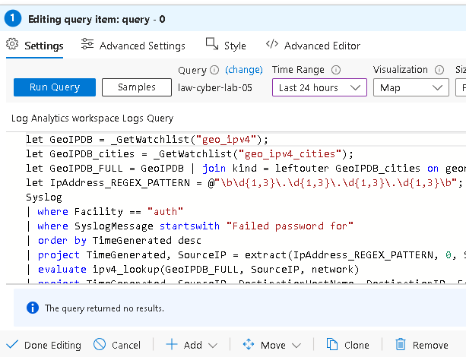The image size is (466, 357).
Task: Click the Run Query button
Action: click(x=55, y=87)
